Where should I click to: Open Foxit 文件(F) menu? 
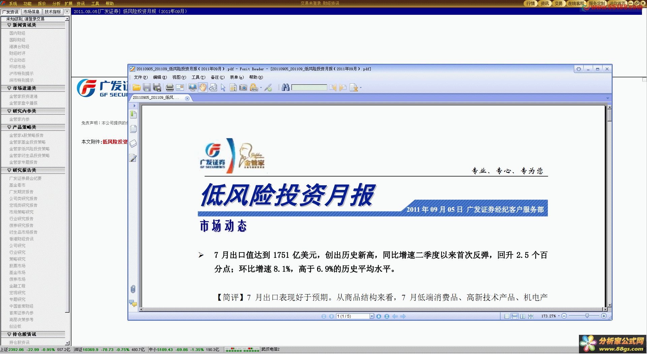(x=141, y=77)
